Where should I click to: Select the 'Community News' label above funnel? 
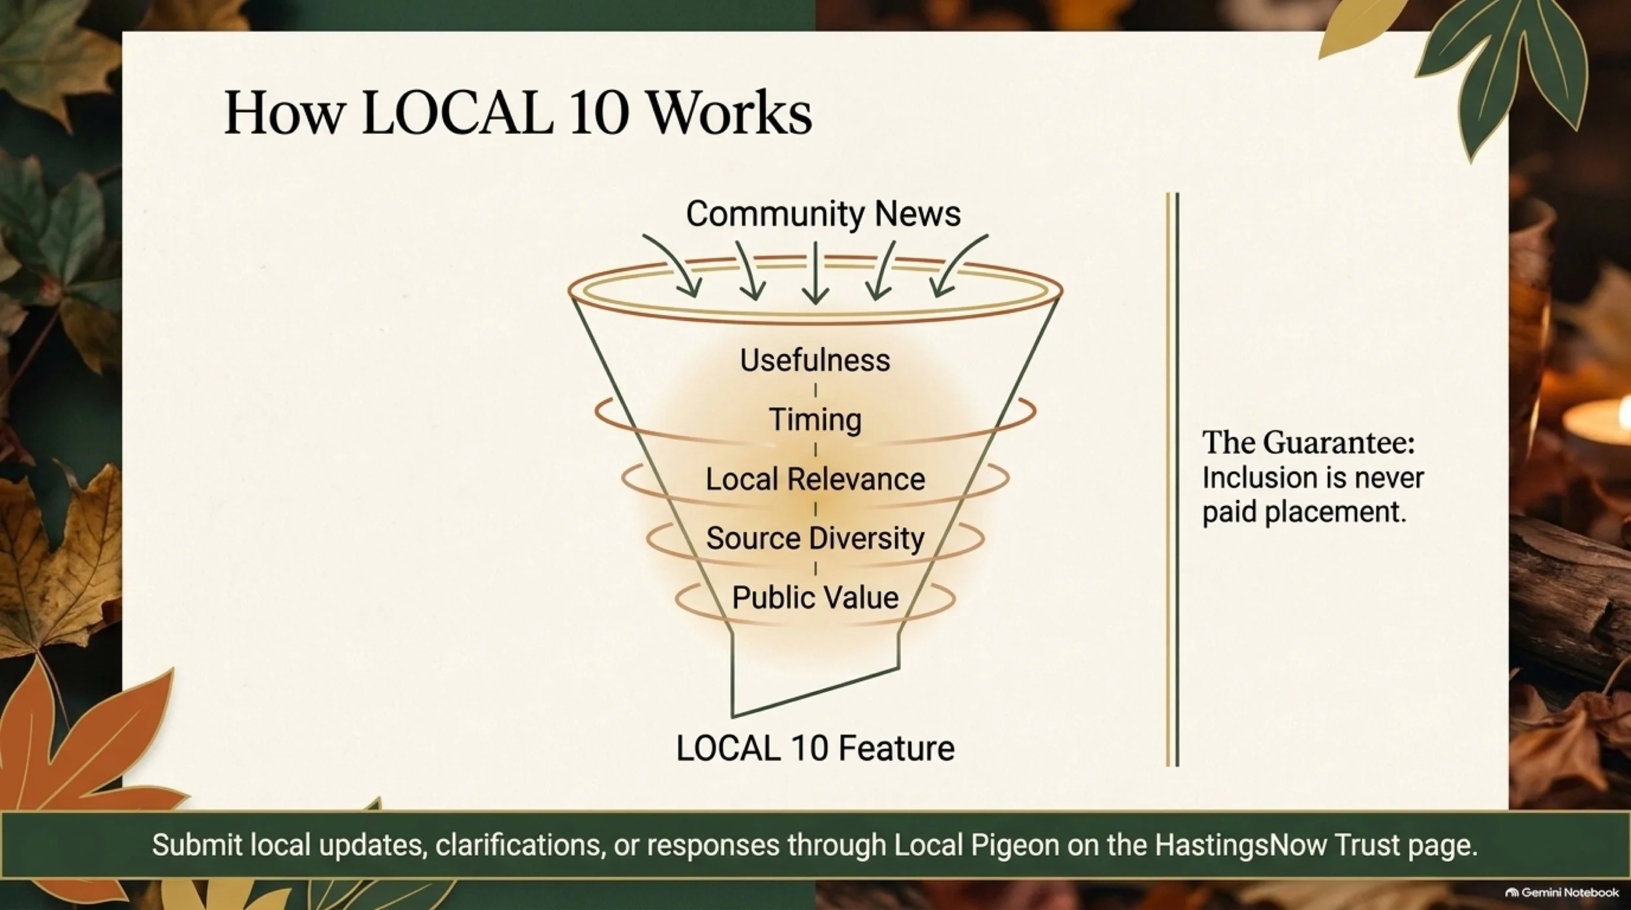(x=823, y=214)
